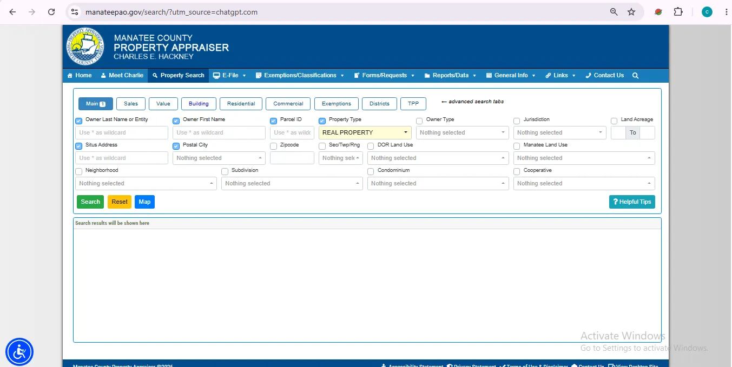The width and height of the screenshot is (732, 367).
Task: Open the Chrome three-dot menu
Action: click(726, 12)
